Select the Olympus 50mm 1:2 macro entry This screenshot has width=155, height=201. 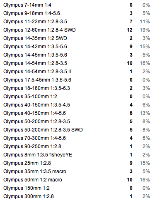(x=33, y=180)
